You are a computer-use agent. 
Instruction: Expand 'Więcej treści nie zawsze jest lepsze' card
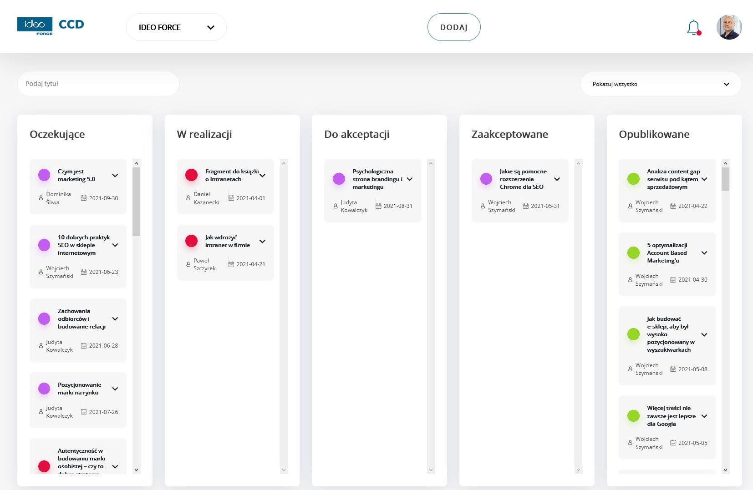(x=704, y=416)
